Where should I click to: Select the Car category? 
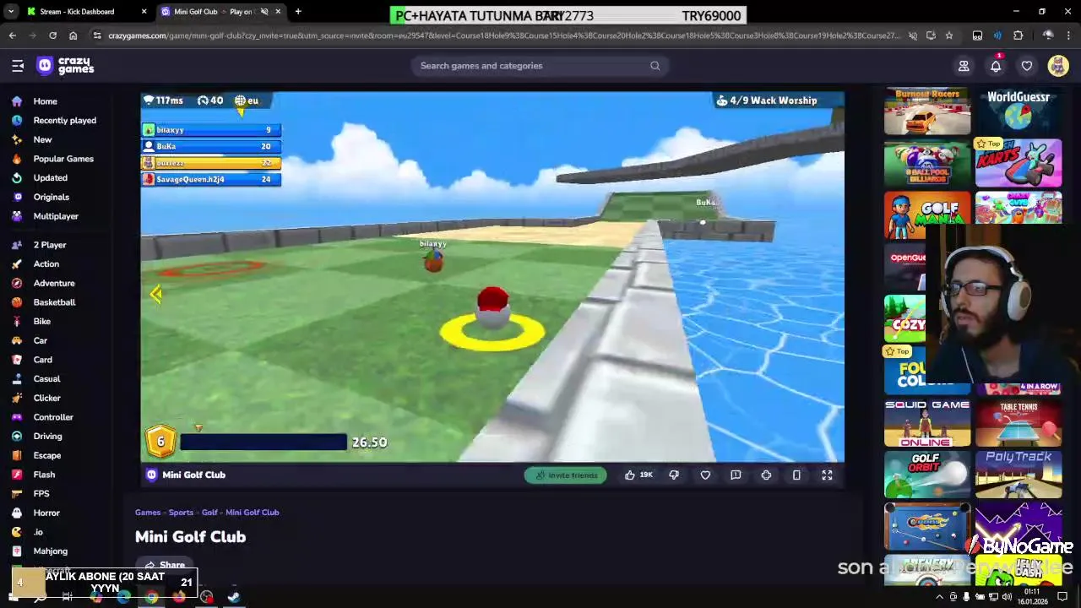coord(40,340)
